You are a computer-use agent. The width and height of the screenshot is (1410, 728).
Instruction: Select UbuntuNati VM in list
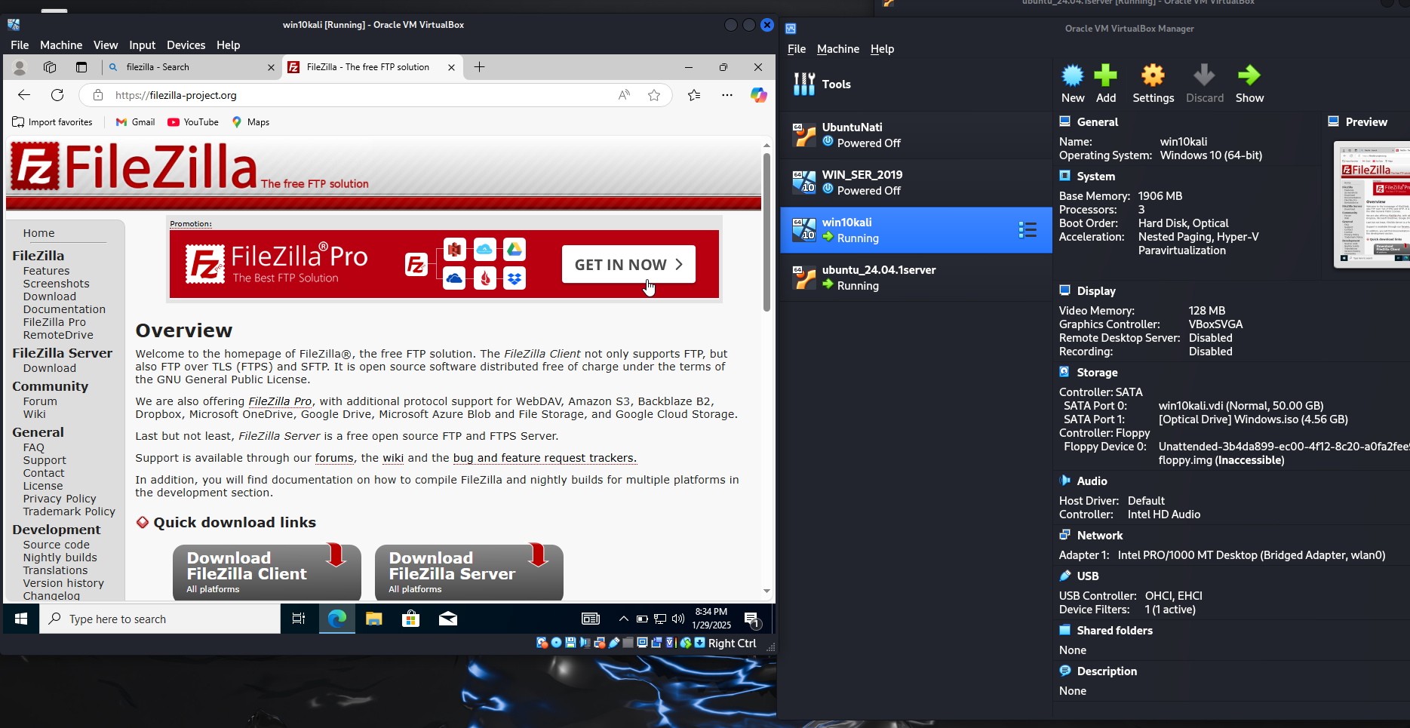(x=916, y=135)
